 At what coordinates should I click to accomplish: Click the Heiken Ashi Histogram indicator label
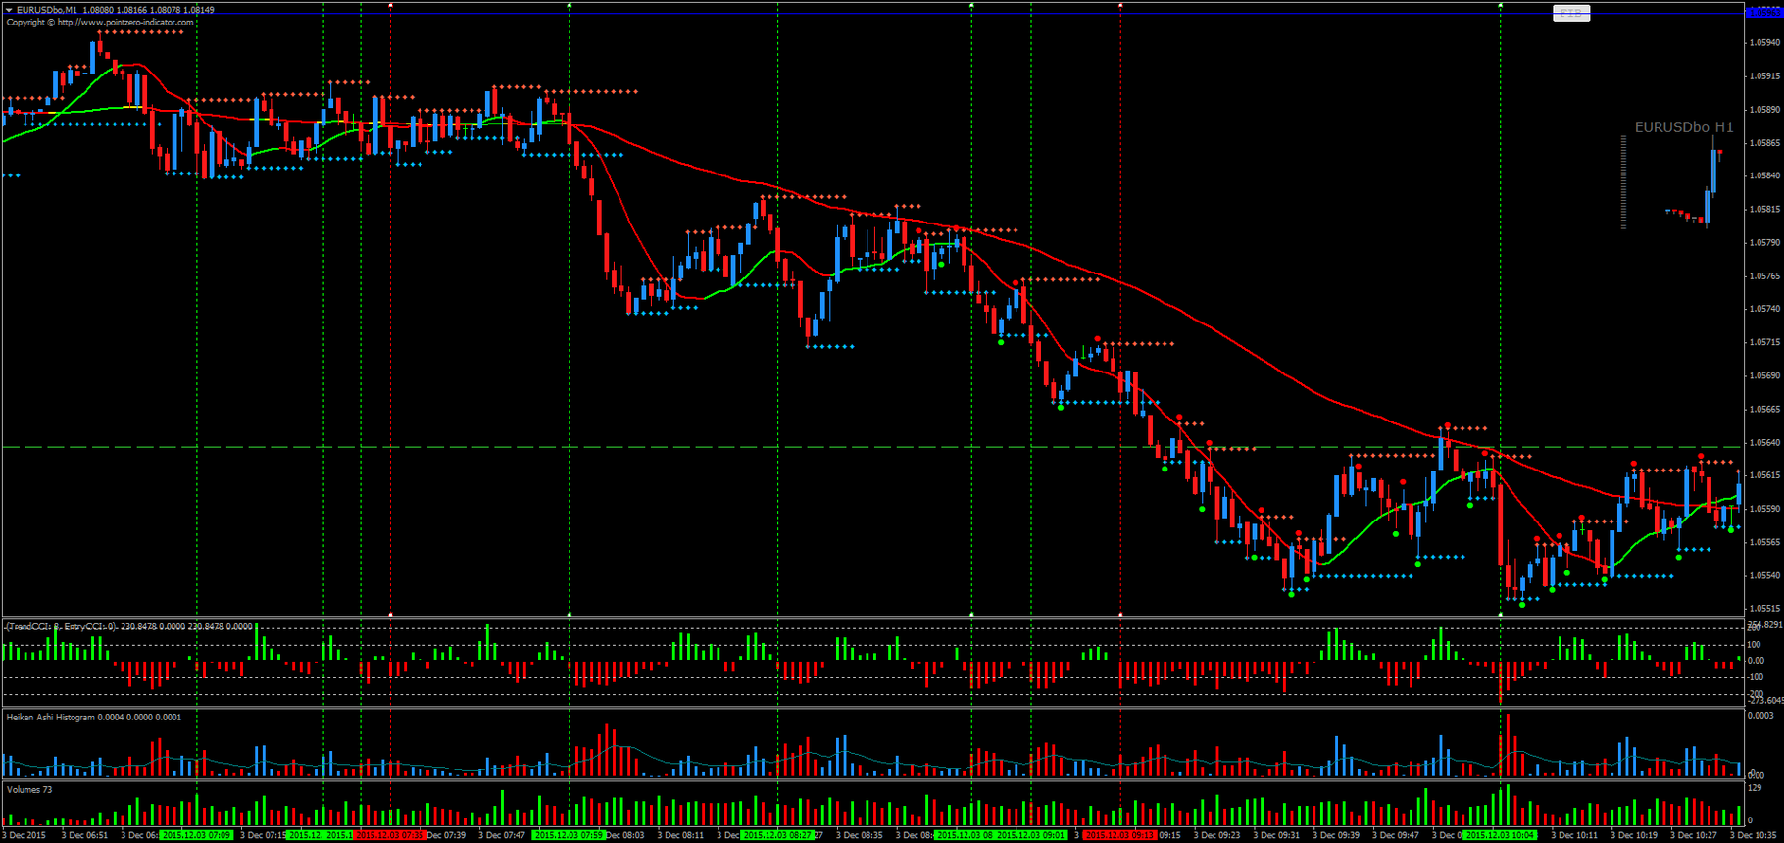click(93, 717)
